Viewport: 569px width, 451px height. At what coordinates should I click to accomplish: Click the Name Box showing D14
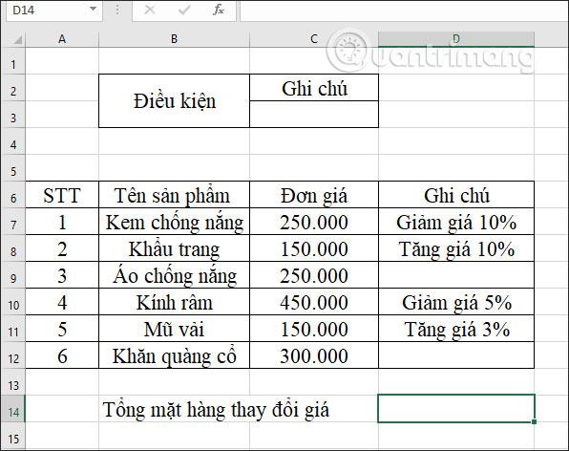coord(54,11)
